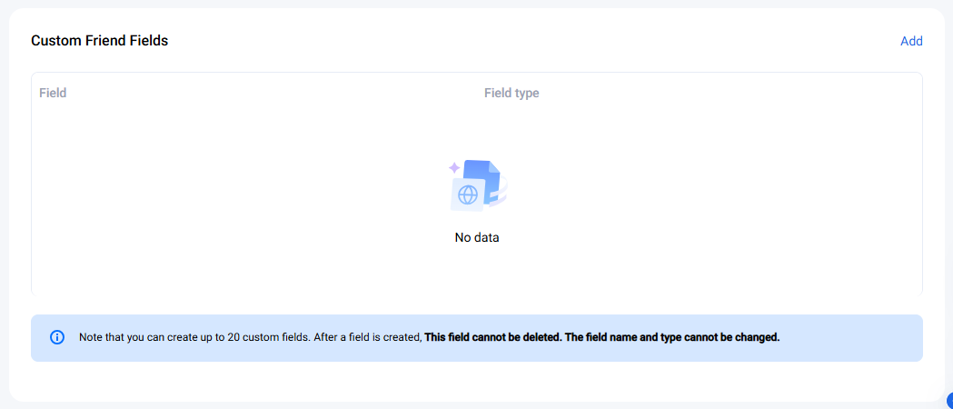The image size is (953, 409).
Task: Click 'After a field is created' text
Action: 367,337
